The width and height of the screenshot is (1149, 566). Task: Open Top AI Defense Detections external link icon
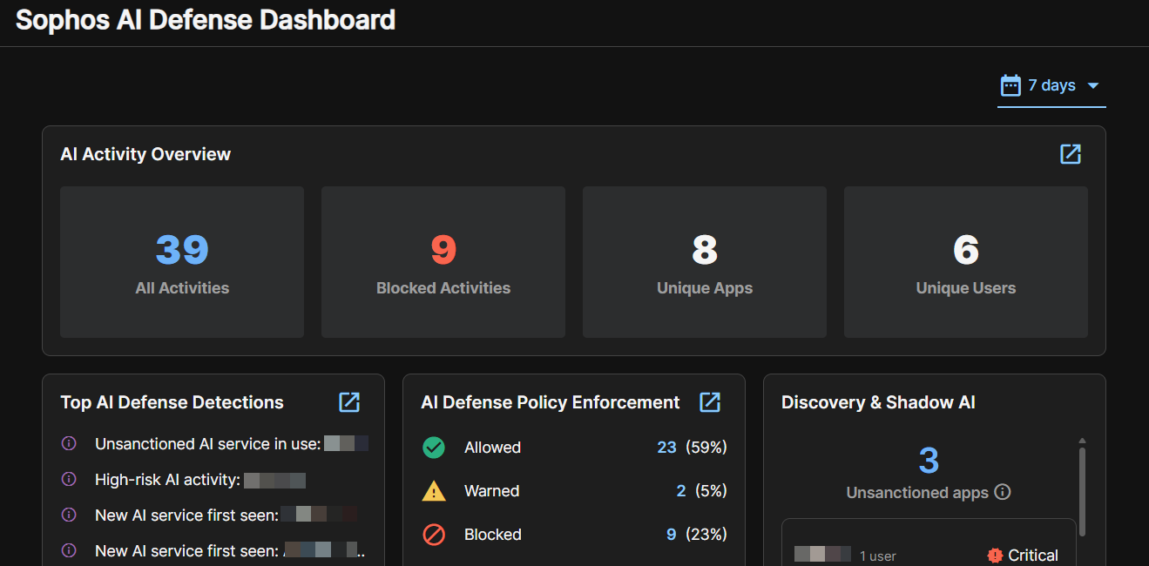[x=349, y=402]
